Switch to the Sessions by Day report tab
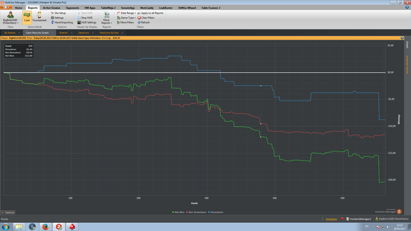This screenshot has width=411, height=231. coord(109,33)
